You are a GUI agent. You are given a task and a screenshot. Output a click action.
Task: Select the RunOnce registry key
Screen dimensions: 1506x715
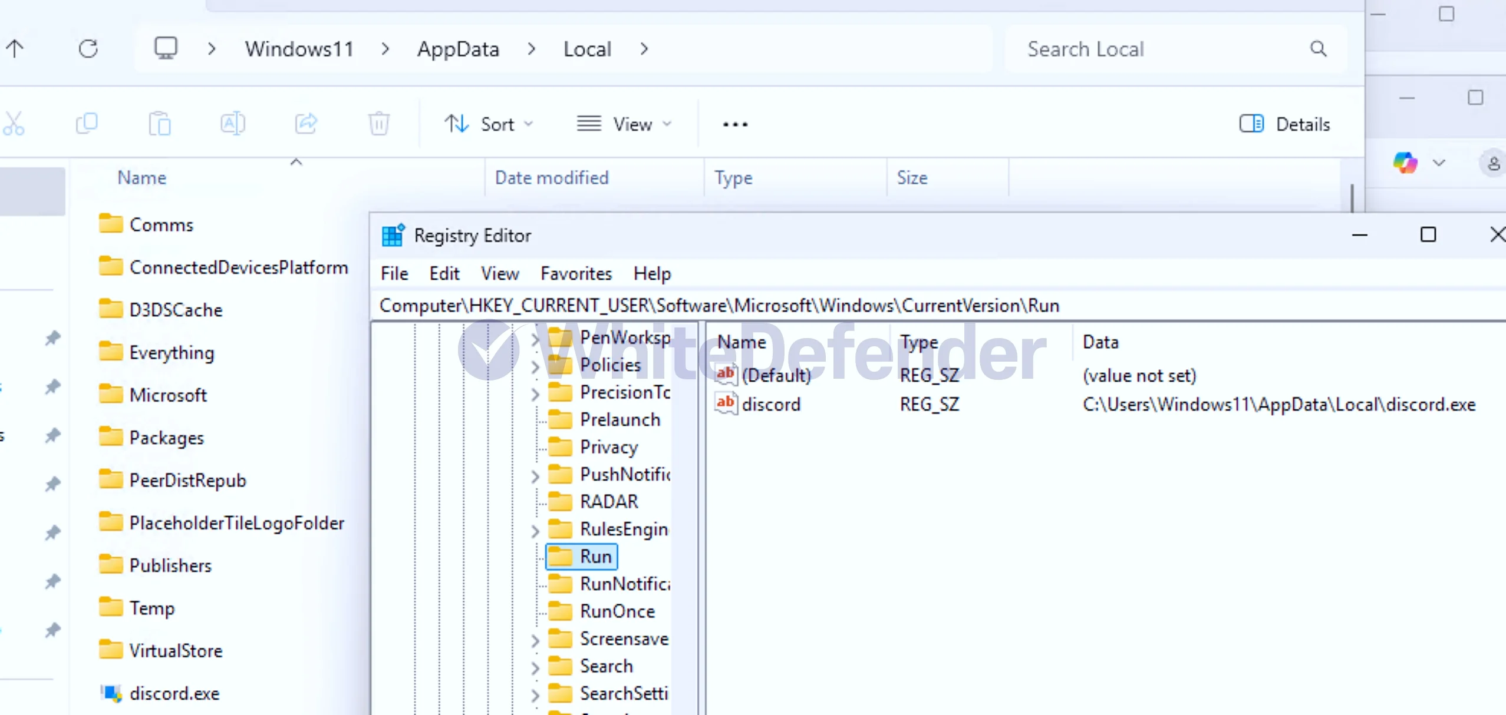point(617,611)
